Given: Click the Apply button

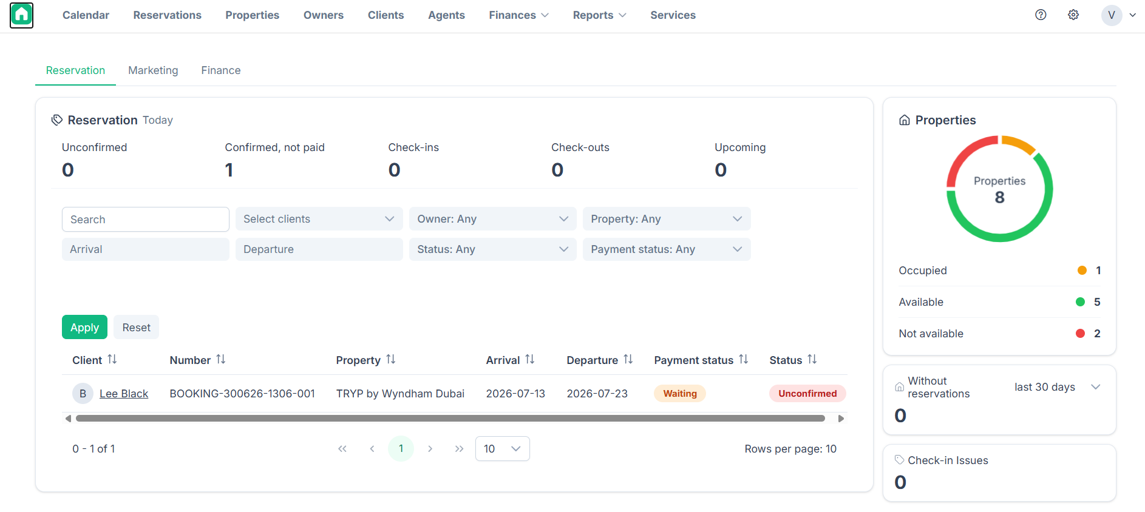Looking at the screenshot, I should [84, 328].
